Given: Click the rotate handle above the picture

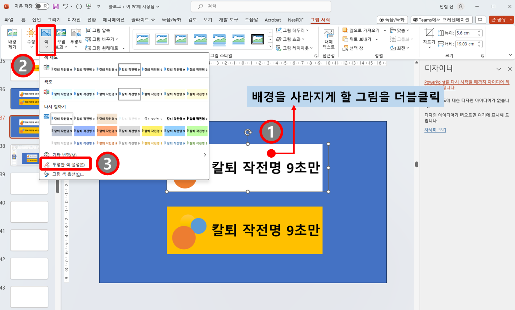Looking at the screenshot, I should [x=248, y=133].
